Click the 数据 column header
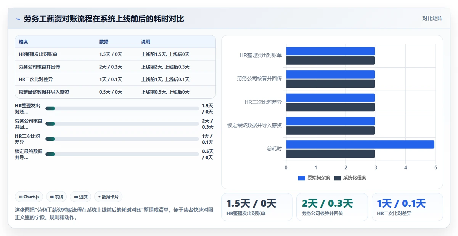 pyautogui.click(x=104, y=42)
